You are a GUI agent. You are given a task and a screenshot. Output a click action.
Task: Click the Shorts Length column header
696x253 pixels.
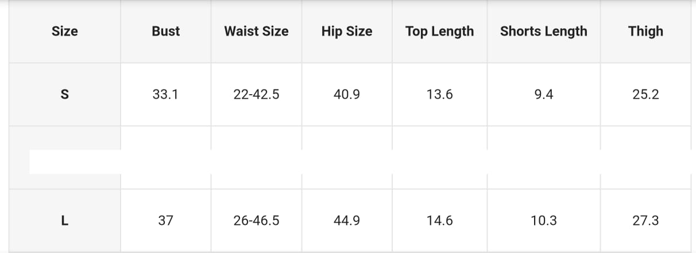click(x=543, y=32)
